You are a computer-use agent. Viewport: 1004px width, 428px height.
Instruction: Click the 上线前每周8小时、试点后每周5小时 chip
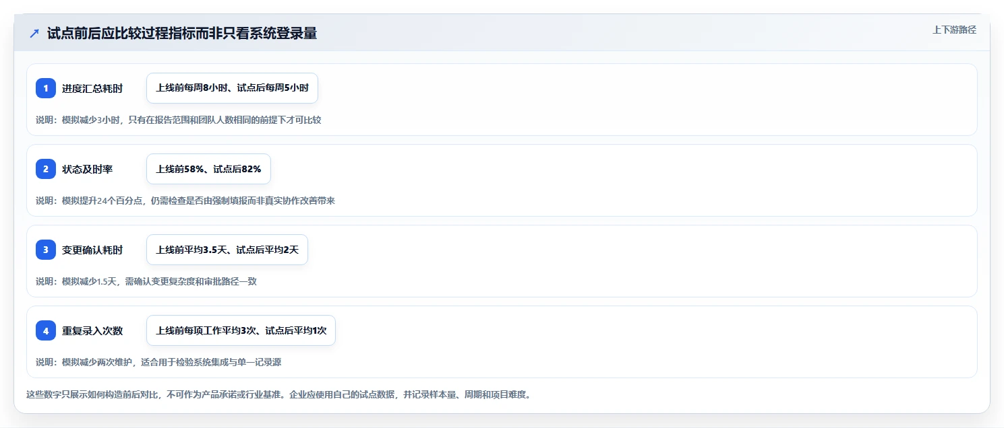pyautogui.click(x=232, y=88)
